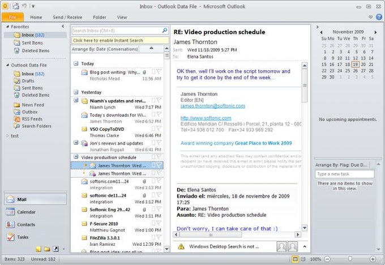The image size is (385, 265).
Task: Click the Search Inbox field
Action: (x=117, y=31)
